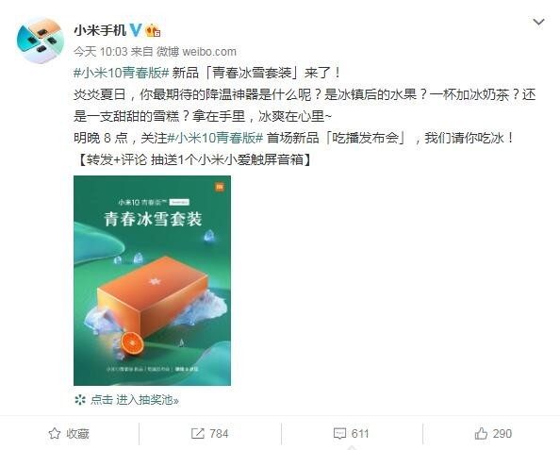Open the post options chevron menu

(538, 22)
